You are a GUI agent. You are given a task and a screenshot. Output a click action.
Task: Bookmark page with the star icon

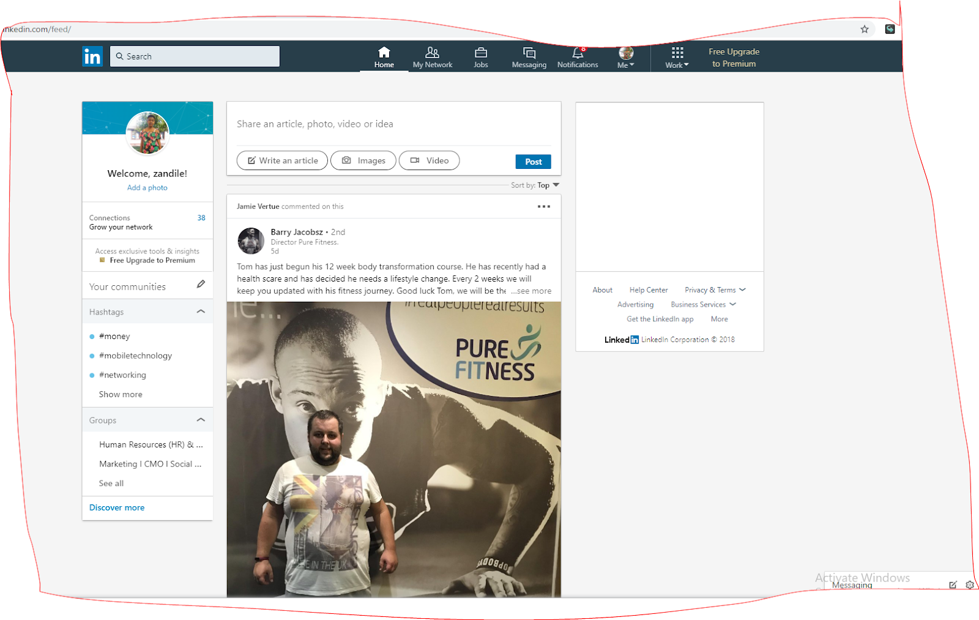[x=865, y=29]
